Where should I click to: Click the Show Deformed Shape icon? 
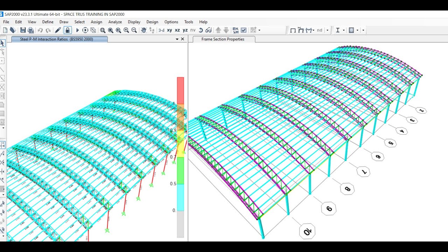coord(301,30)
